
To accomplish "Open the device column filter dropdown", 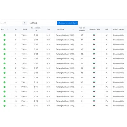I will [73, 29].
